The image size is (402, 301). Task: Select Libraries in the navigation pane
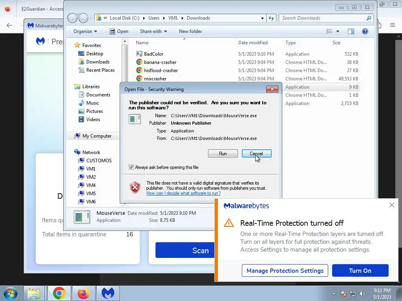[91, 87]
